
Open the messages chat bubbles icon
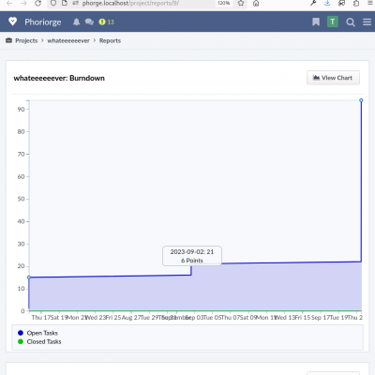89,22
